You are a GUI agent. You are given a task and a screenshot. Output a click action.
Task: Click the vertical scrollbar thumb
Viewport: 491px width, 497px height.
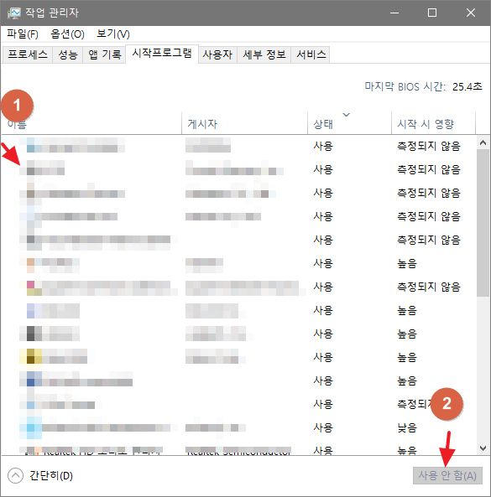point(483,223)
